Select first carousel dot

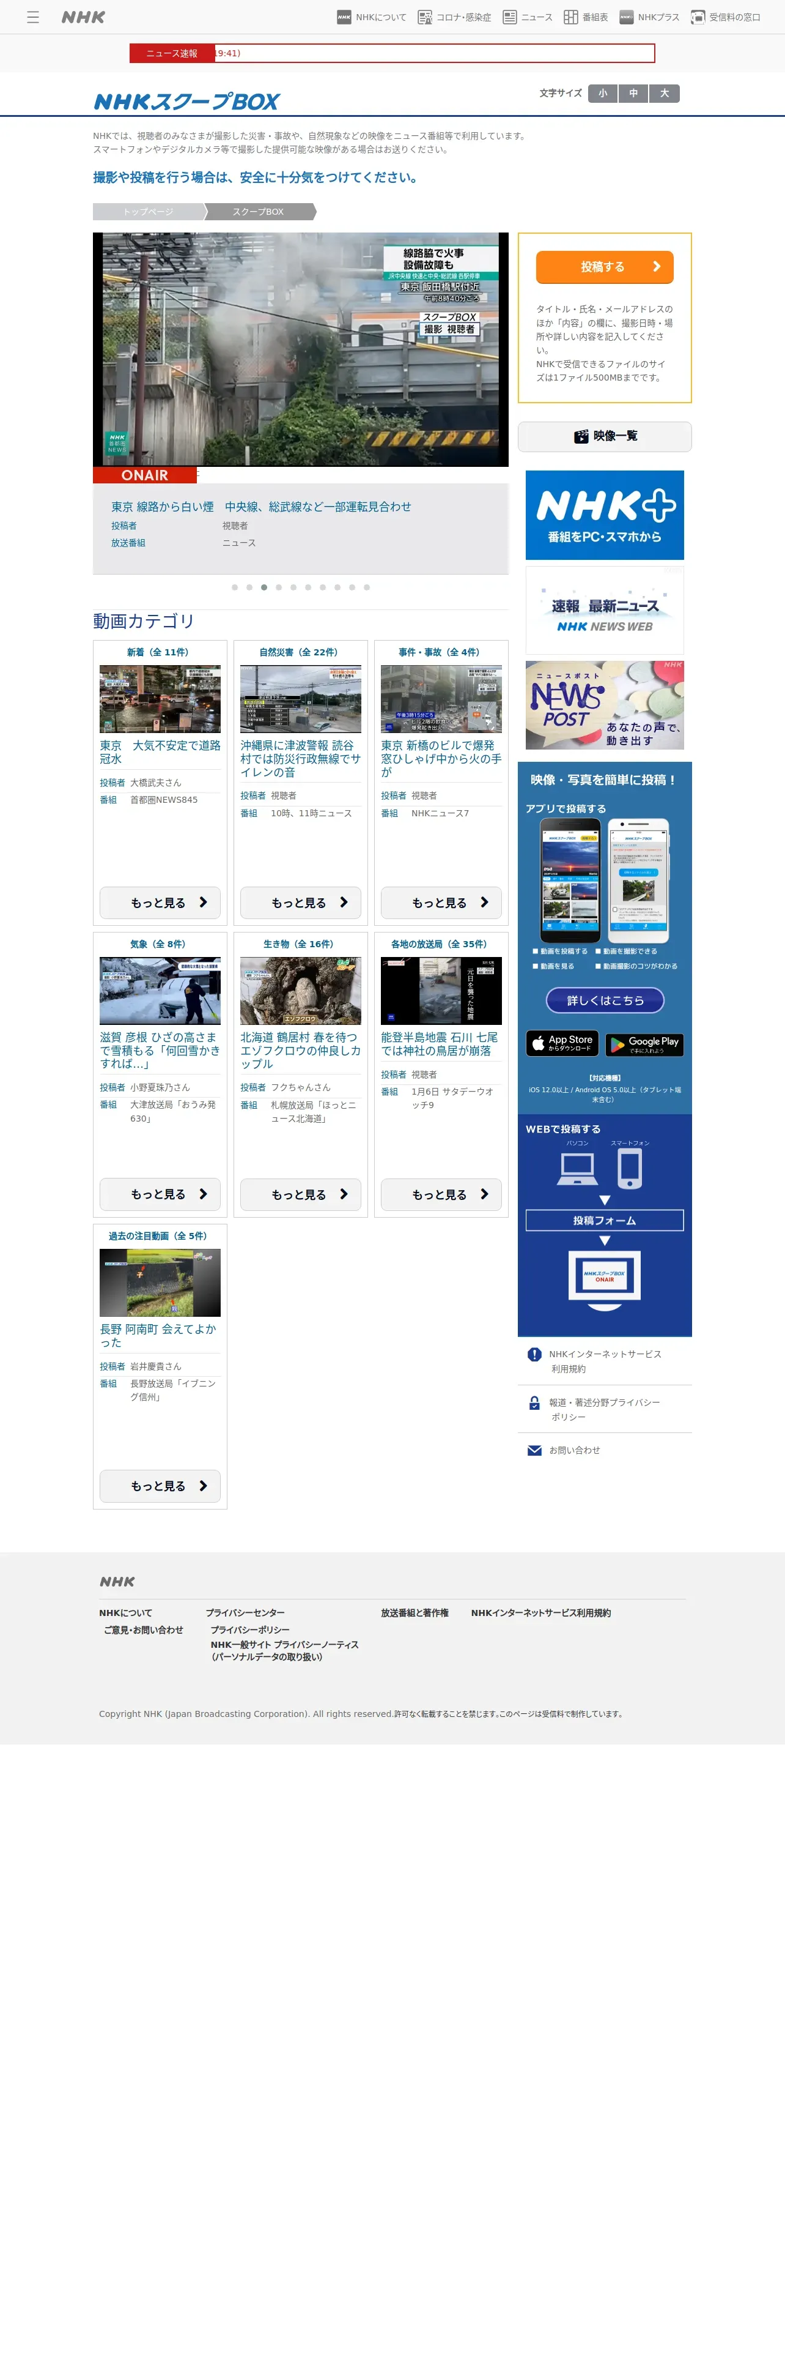coord(235,587)
